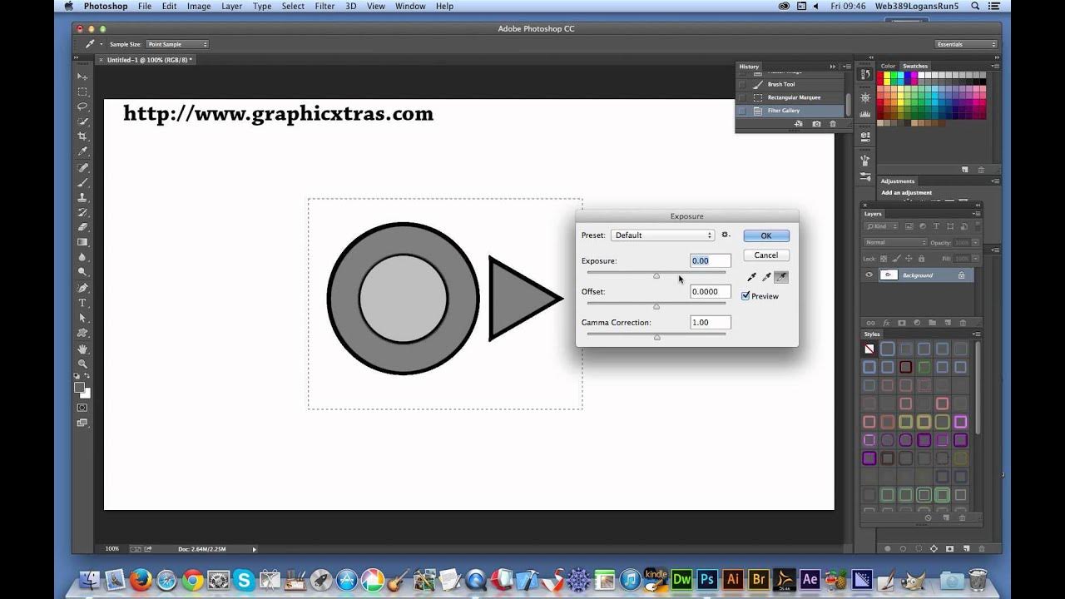1065x599 pixels.
Task: Open the Swatches panel flyout menu
Action: tap(994, 67)
